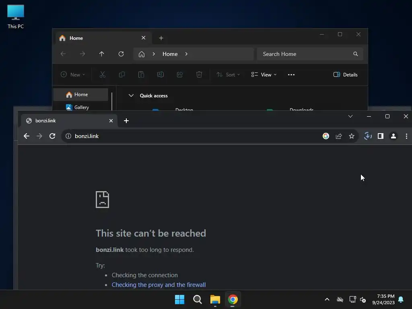The width and height of the screenshot is (412, 309).
Task: Close the bonzi.link tab
Action: 111,121
